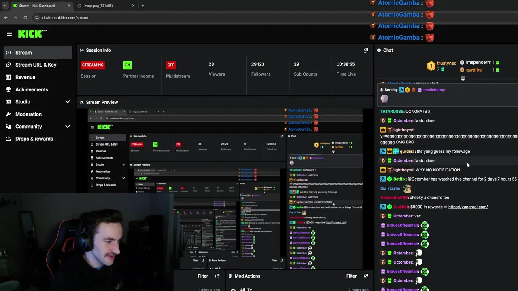This screenshot has height=291, width=518.
Task: Click the KickBot username in chat
Action: (x=401, y=207)
